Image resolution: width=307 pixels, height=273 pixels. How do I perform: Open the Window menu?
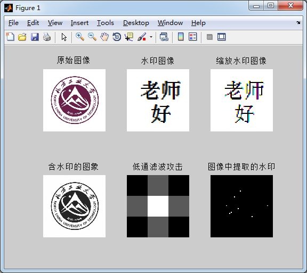pos(170,23)
